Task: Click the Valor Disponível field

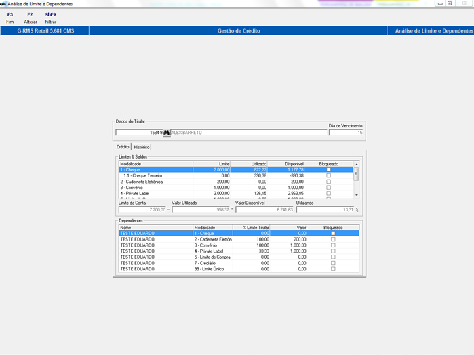Action: tap(264, 209)
